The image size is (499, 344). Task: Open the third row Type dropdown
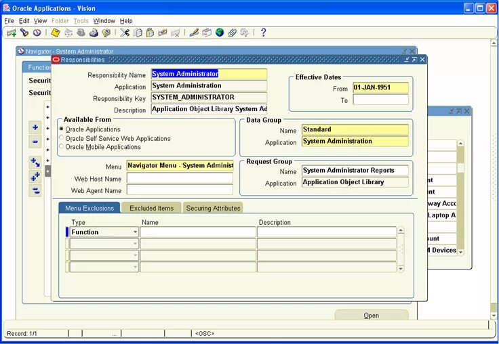(135, 255)
